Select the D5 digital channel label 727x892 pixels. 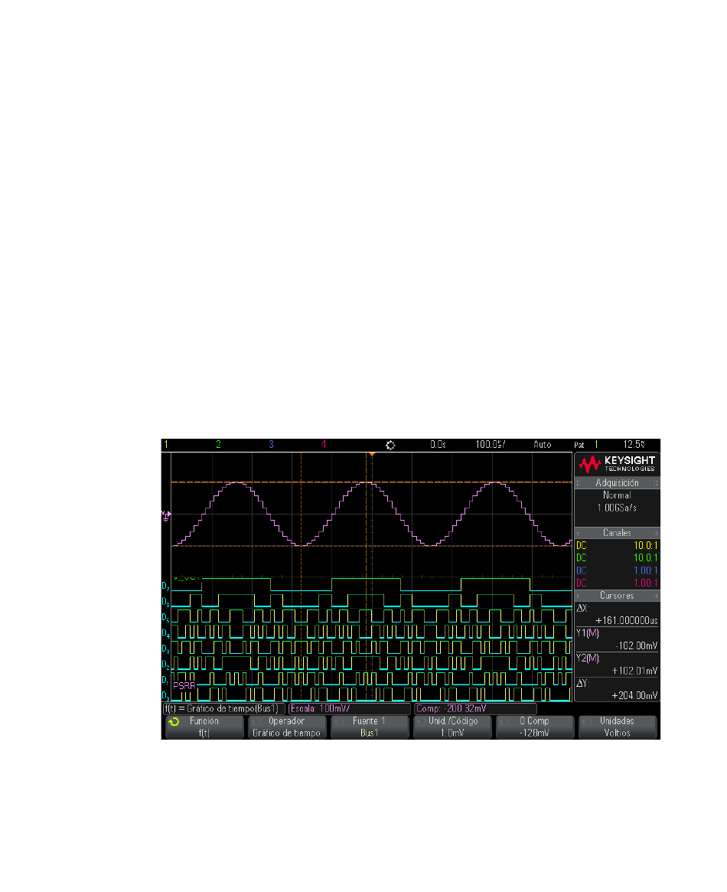coord(165,617)
